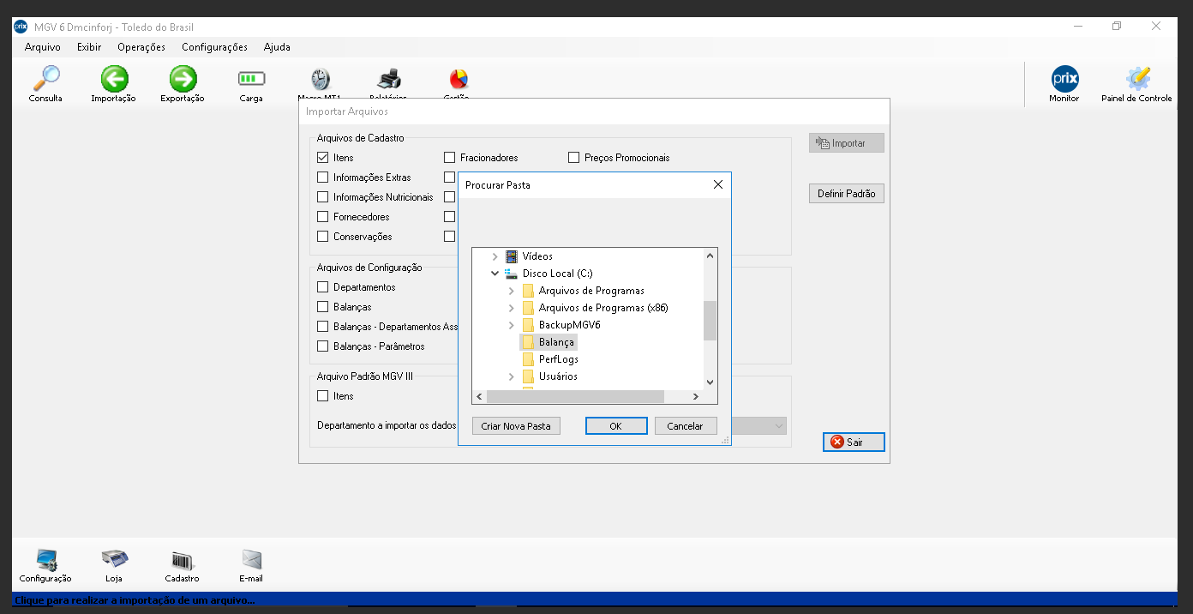Check the Preços Promocionais checkbox

click(574, 158)
